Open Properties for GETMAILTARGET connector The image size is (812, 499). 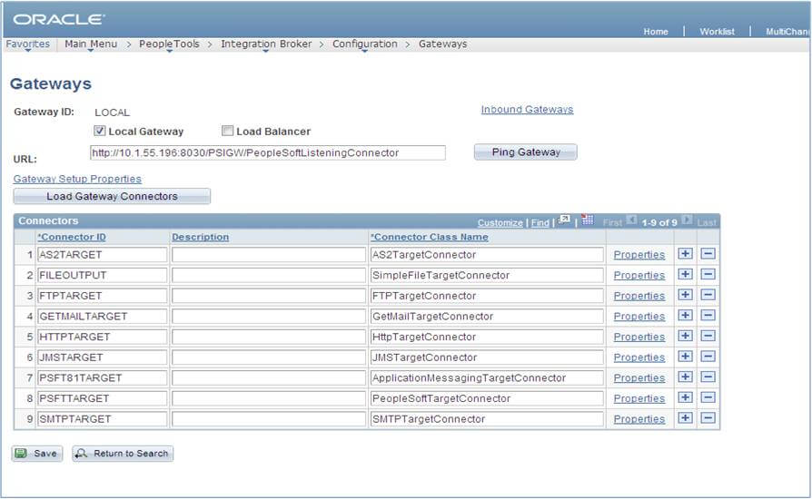(639, 317)
